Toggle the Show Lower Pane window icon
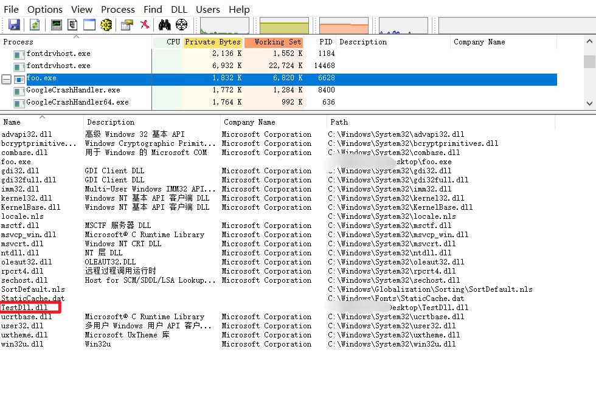Image resolution: width=596 pixels, height=411 pixels. [x=89, y=25]
